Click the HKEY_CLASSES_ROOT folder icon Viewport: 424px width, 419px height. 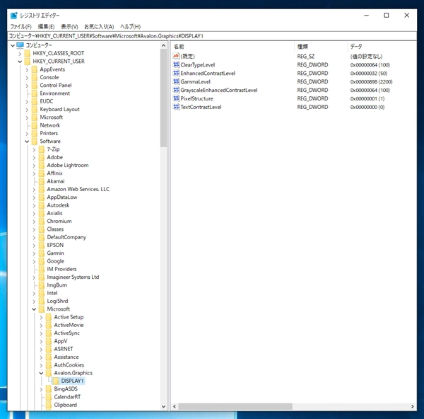coord(28,53)
